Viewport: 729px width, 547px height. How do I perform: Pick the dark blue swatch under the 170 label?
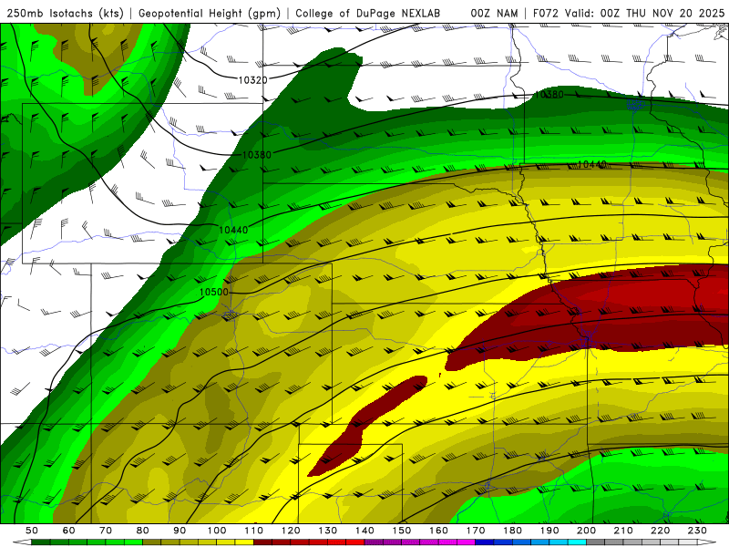[485, 542]
